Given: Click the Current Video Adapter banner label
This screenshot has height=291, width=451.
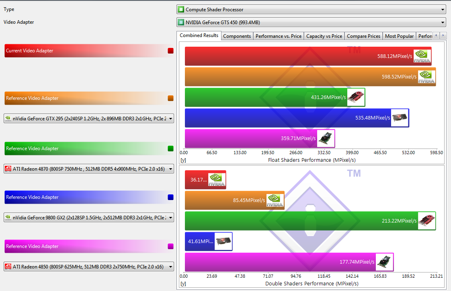Looking at the screenshot, I should (x=30, y=51).
